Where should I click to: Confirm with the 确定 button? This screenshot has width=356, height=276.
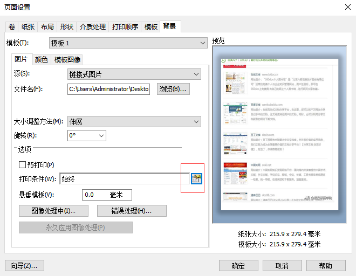point(238,266)
